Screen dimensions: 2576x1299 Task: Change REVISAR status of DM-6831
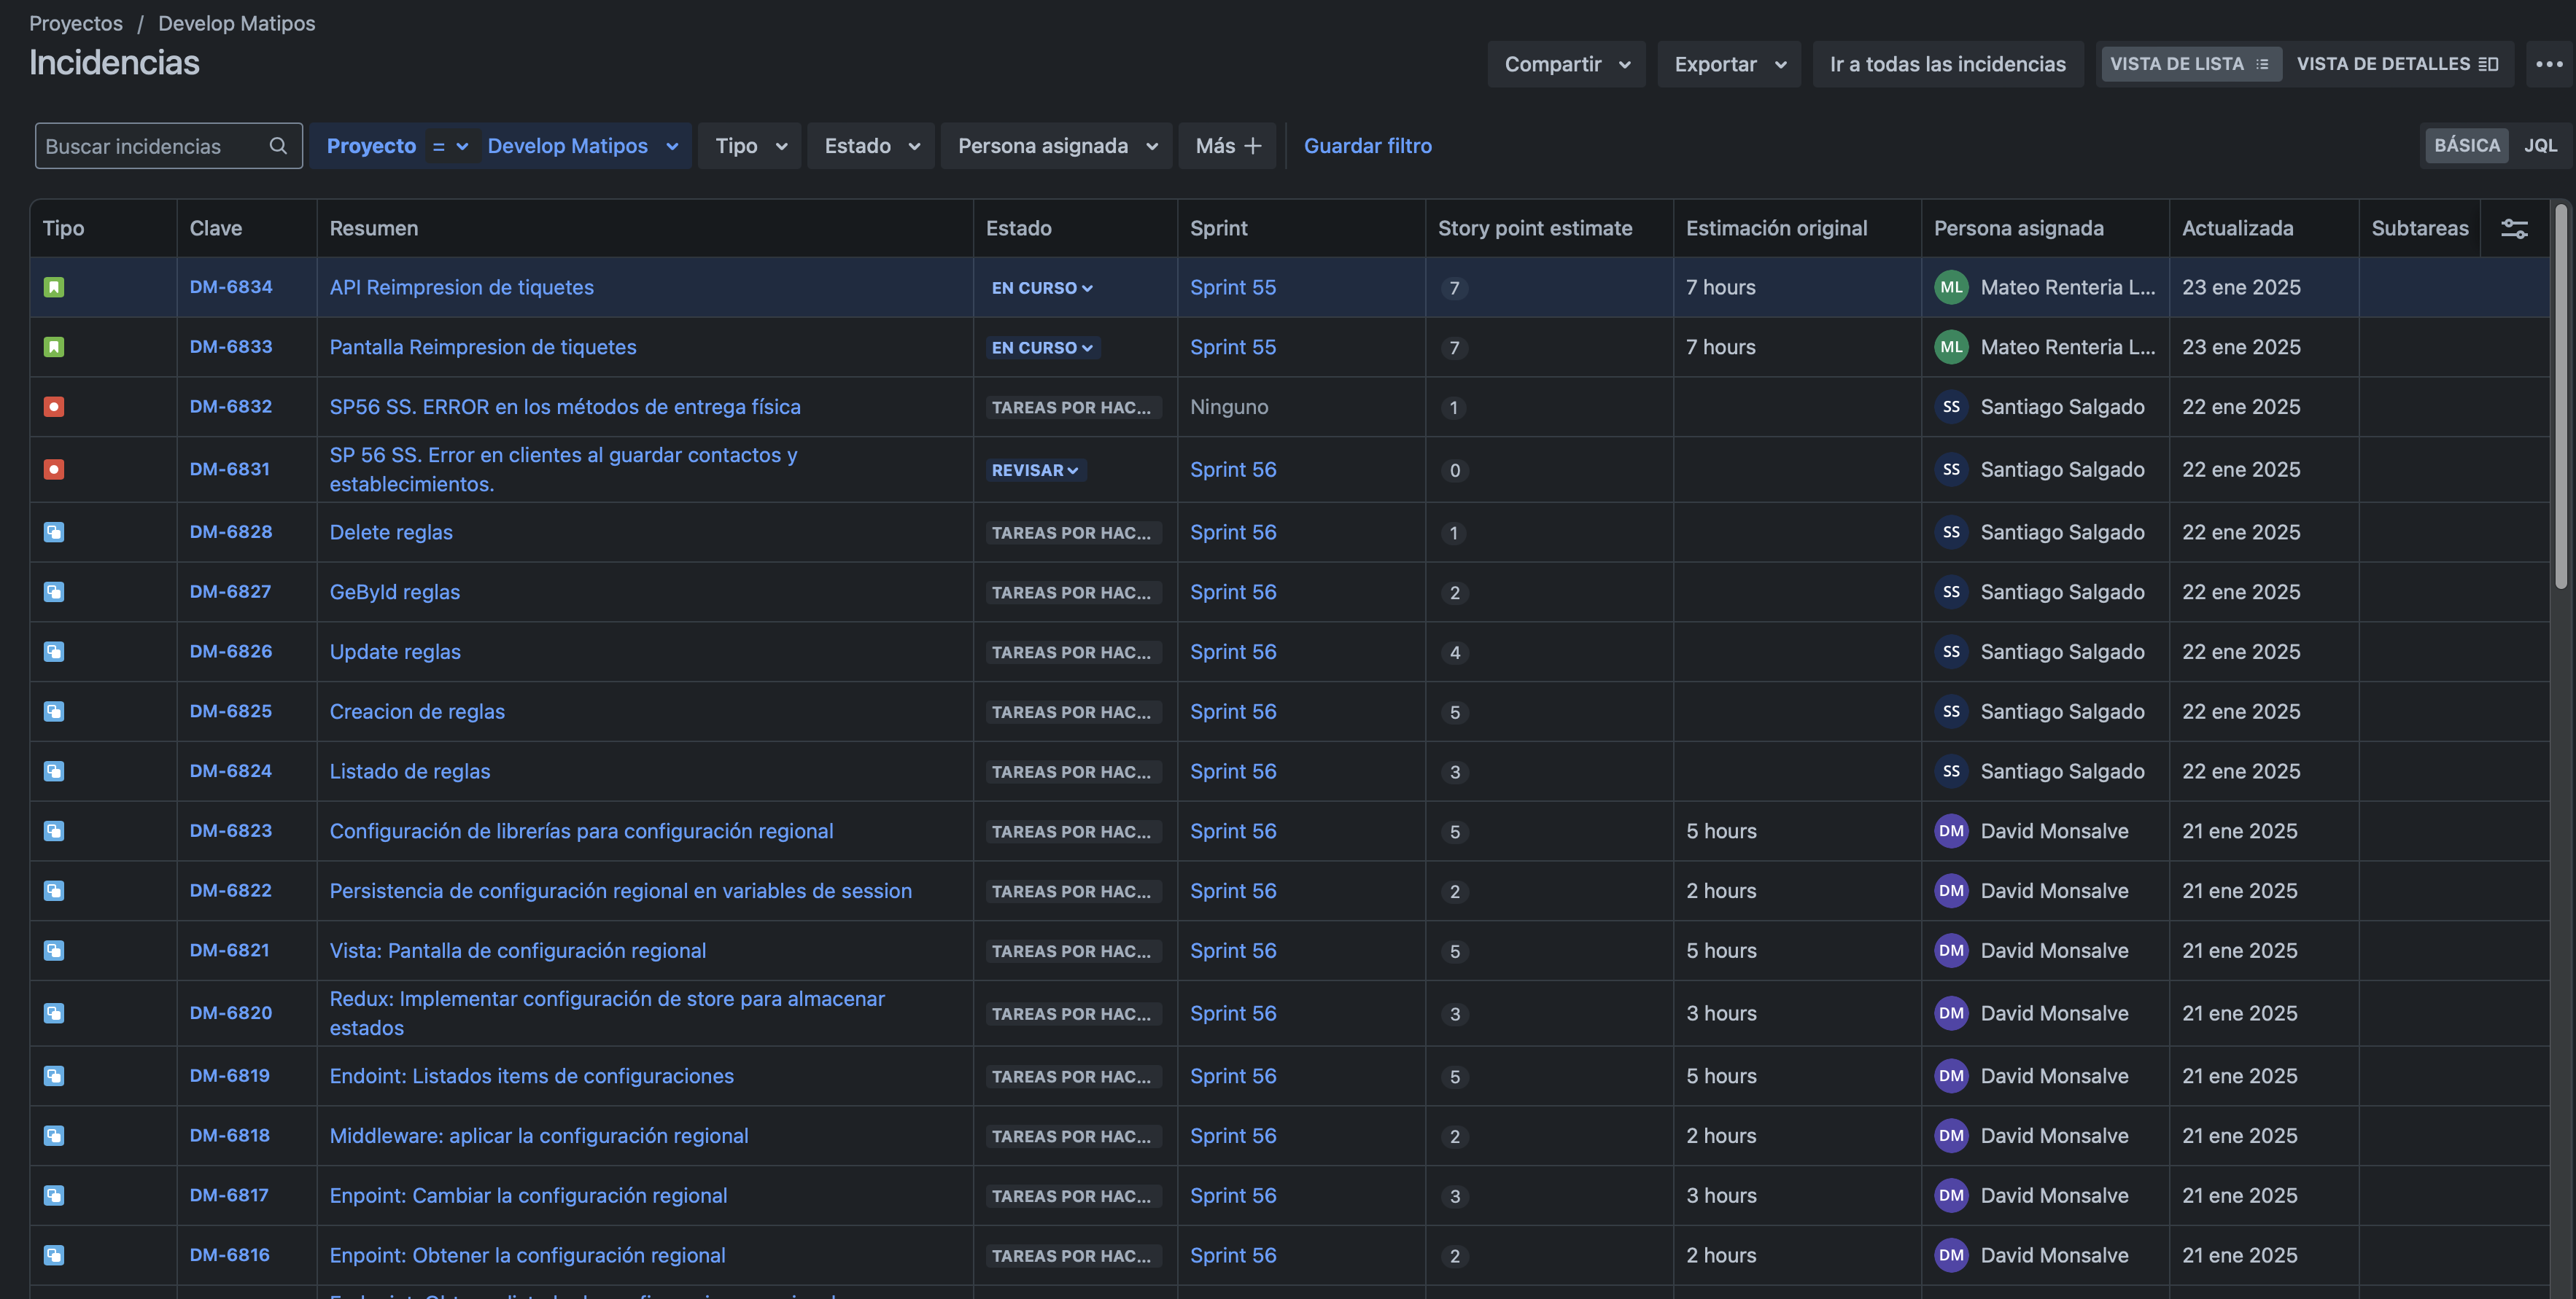coord(1035,471)
